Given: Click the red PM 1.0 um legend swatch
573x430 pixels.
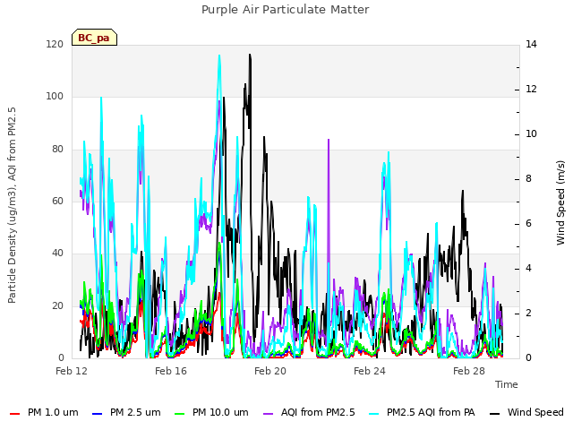Looking at the screenshot, I should tap(14, 414).
